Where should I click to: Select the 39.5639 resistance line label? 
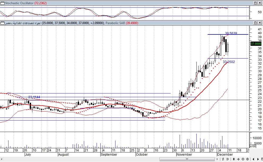[x=231, y=33]
